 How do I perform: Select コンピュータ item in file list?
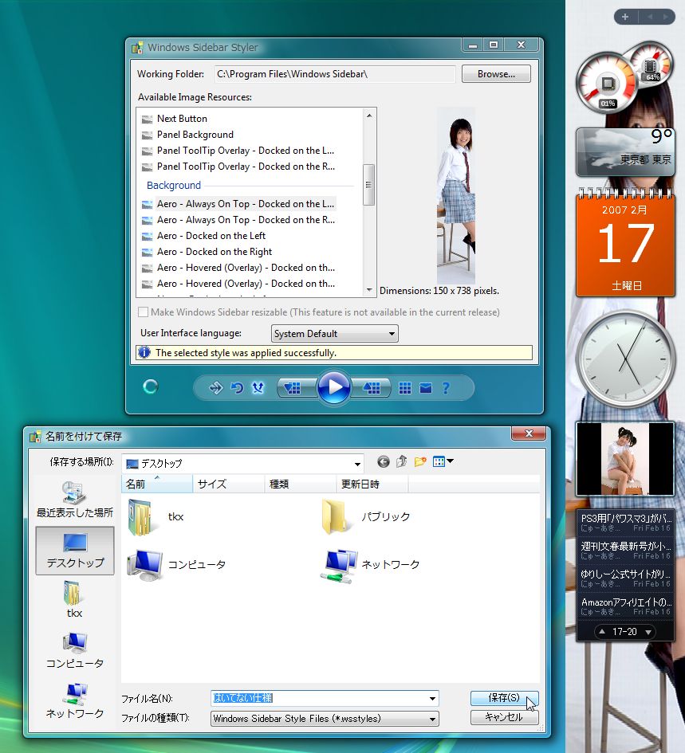pos(177,564)
